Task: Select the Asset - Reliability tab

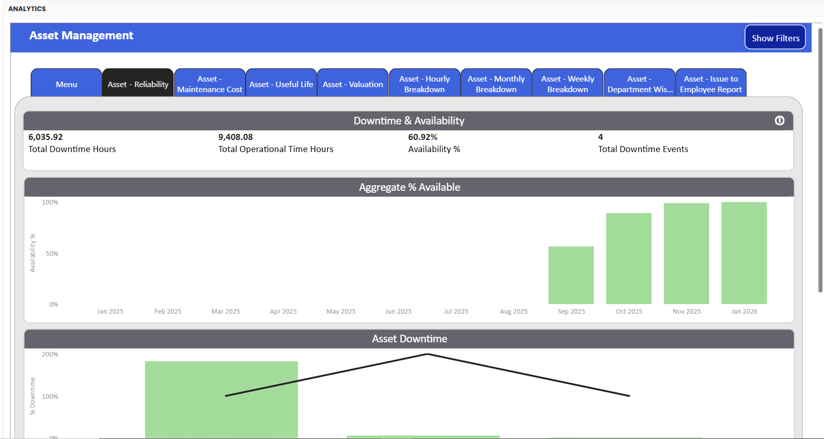Action: point(138,83)
